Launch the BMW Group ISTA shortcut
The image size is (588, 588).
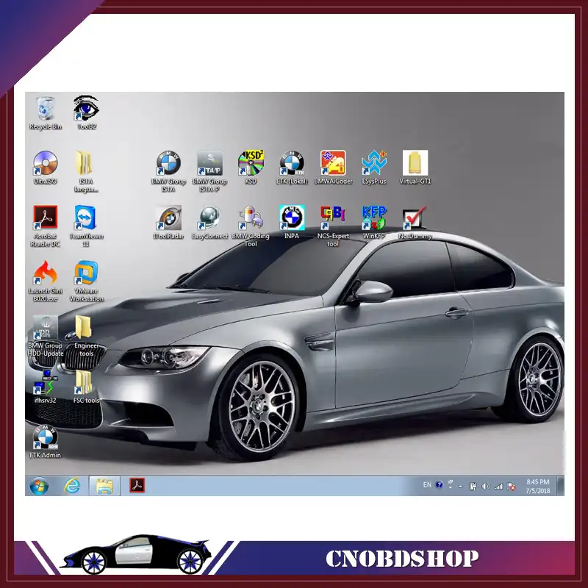click(x=168, y=171)
